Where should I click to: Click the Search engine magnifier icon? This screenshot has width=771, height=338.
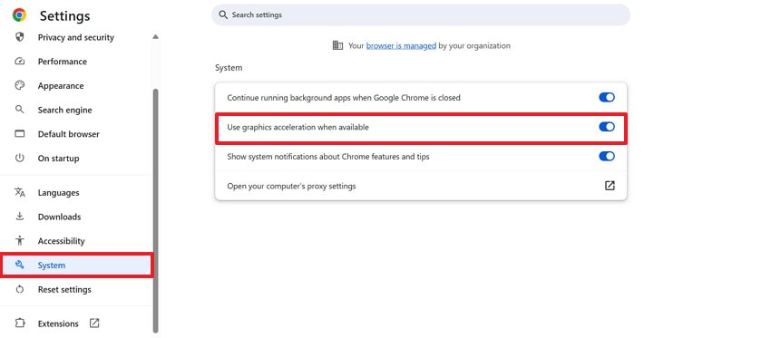point(20,110)
